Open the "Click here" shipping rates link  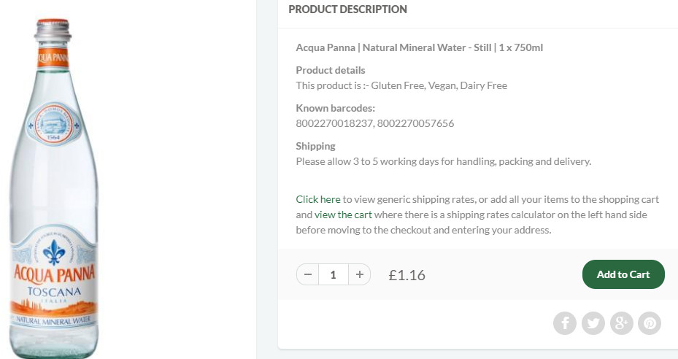click(x=318, y=199)
